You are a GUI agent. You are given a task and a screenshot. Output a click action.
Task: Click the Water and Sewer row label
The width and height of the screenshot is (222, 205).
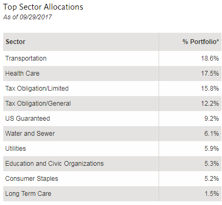click(30, 134)
